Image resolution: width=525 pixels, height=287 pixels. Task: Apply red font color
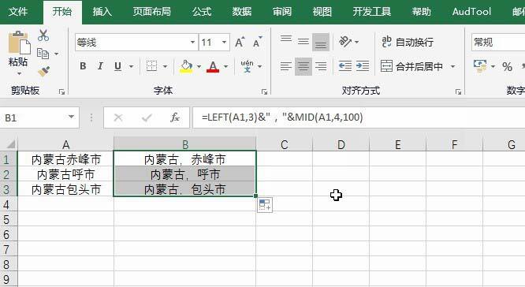pyautogui.click(x=213, y=66)
